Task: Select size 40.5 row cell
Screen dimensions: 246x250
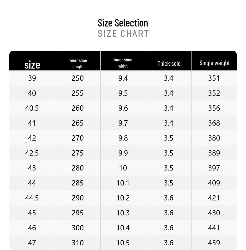Action: [32, 108]
